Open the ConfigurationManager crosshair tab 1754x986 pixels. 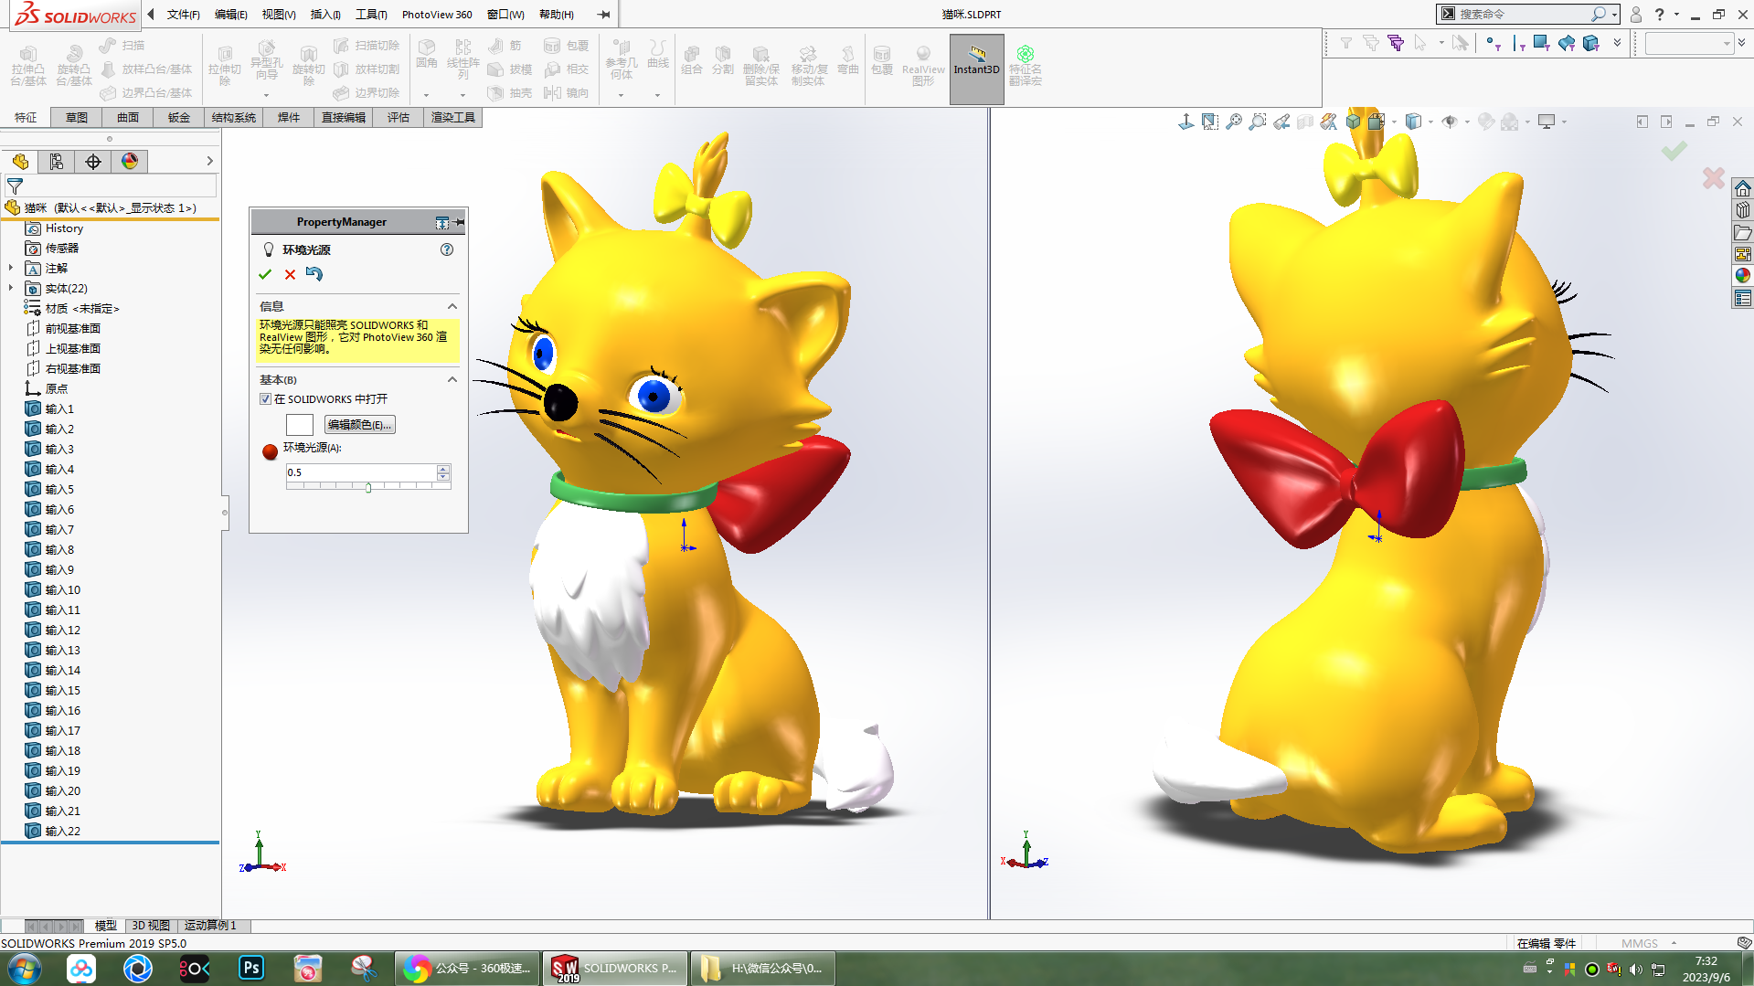coord(93,162)
